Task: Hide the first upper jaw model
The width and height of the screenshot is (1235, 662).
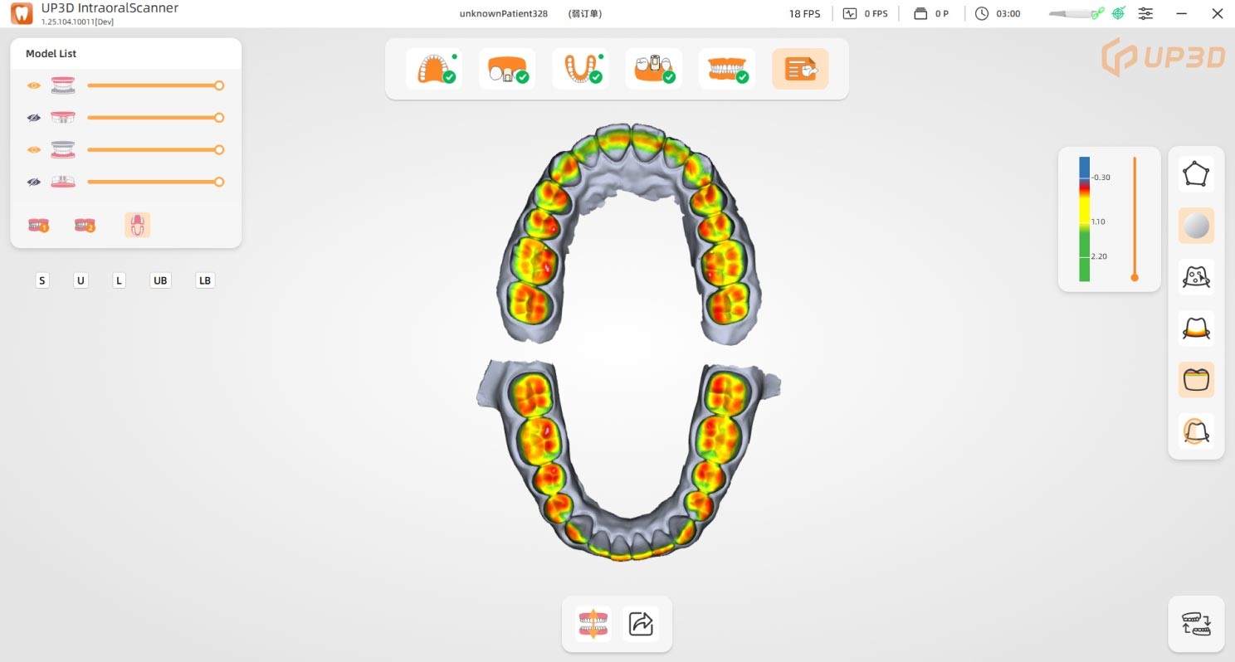Action: (x=33, y=85)
